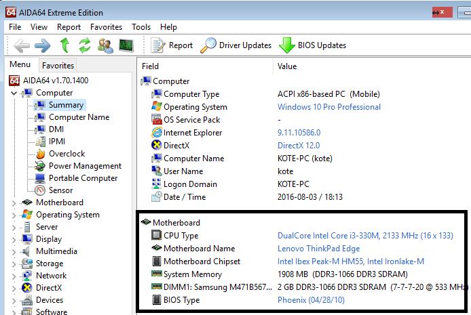
Task: Click the Up level green arrow
Action: tap(64, 45)
